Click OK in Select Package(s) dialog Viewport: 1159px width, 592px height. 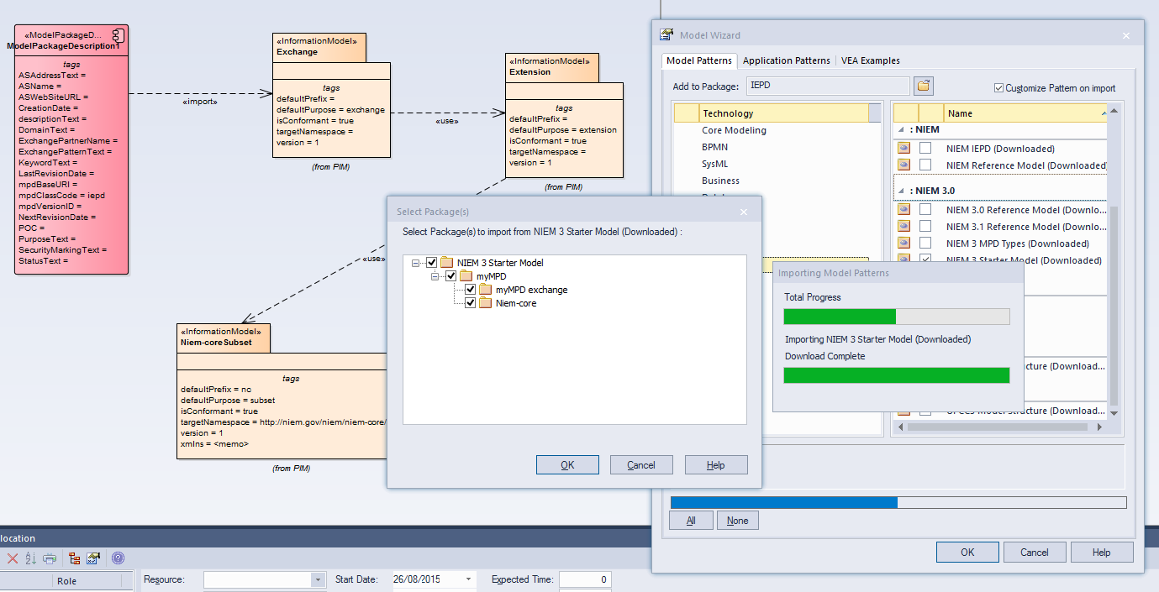click(567, 465)
